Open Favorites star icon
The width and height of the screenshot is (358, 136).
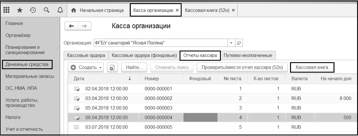tap(20, 10)
